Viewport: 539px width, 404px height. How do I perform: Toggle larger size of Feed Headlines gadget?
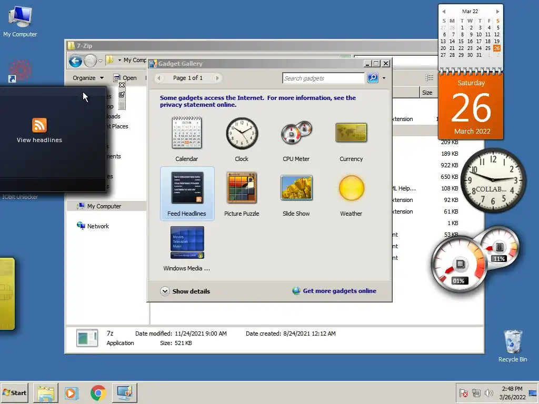(x=122, y=95)
